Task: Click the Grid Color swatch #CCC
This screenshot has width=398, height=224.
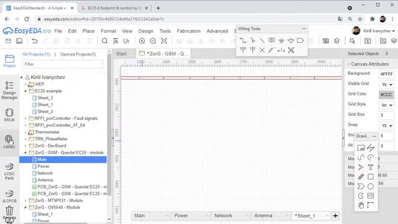Action: [386, 95]
